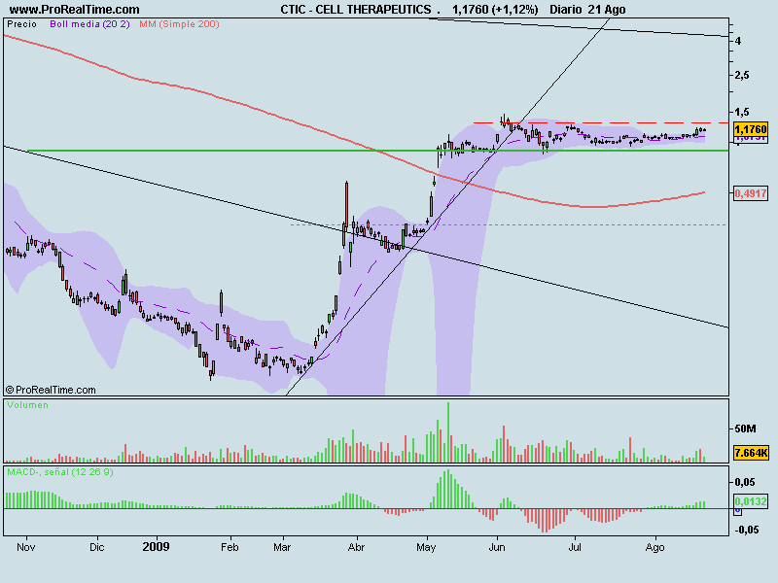This screenshot has height=583, width=778.
Task: Click the Feb label on time axis
Action: click(230, 547)
